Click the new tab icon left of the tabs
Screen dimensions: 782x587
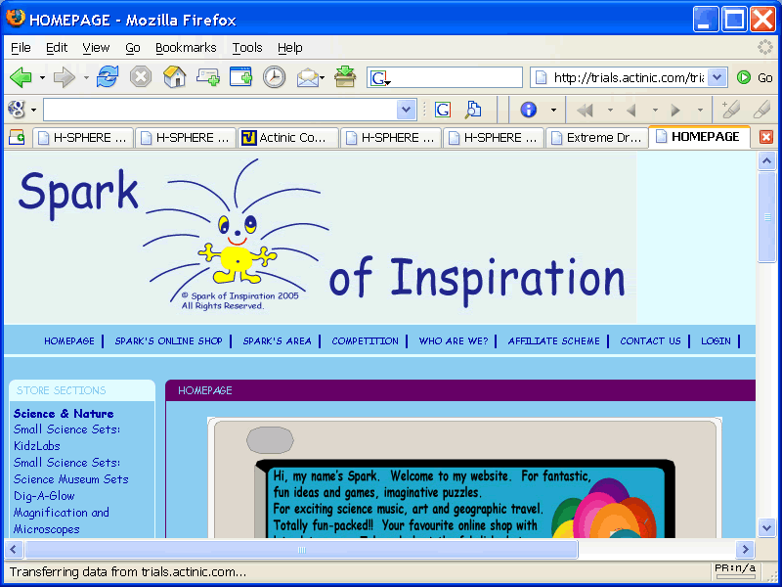pos(17,137)
